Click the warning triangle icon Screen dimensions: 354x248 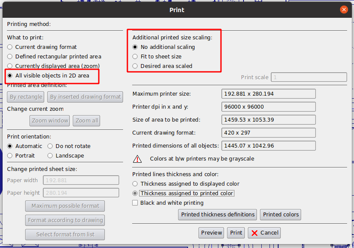(x=137, y=159)
